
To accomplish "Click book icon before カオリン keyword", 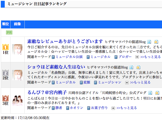I will pos(67,108).
